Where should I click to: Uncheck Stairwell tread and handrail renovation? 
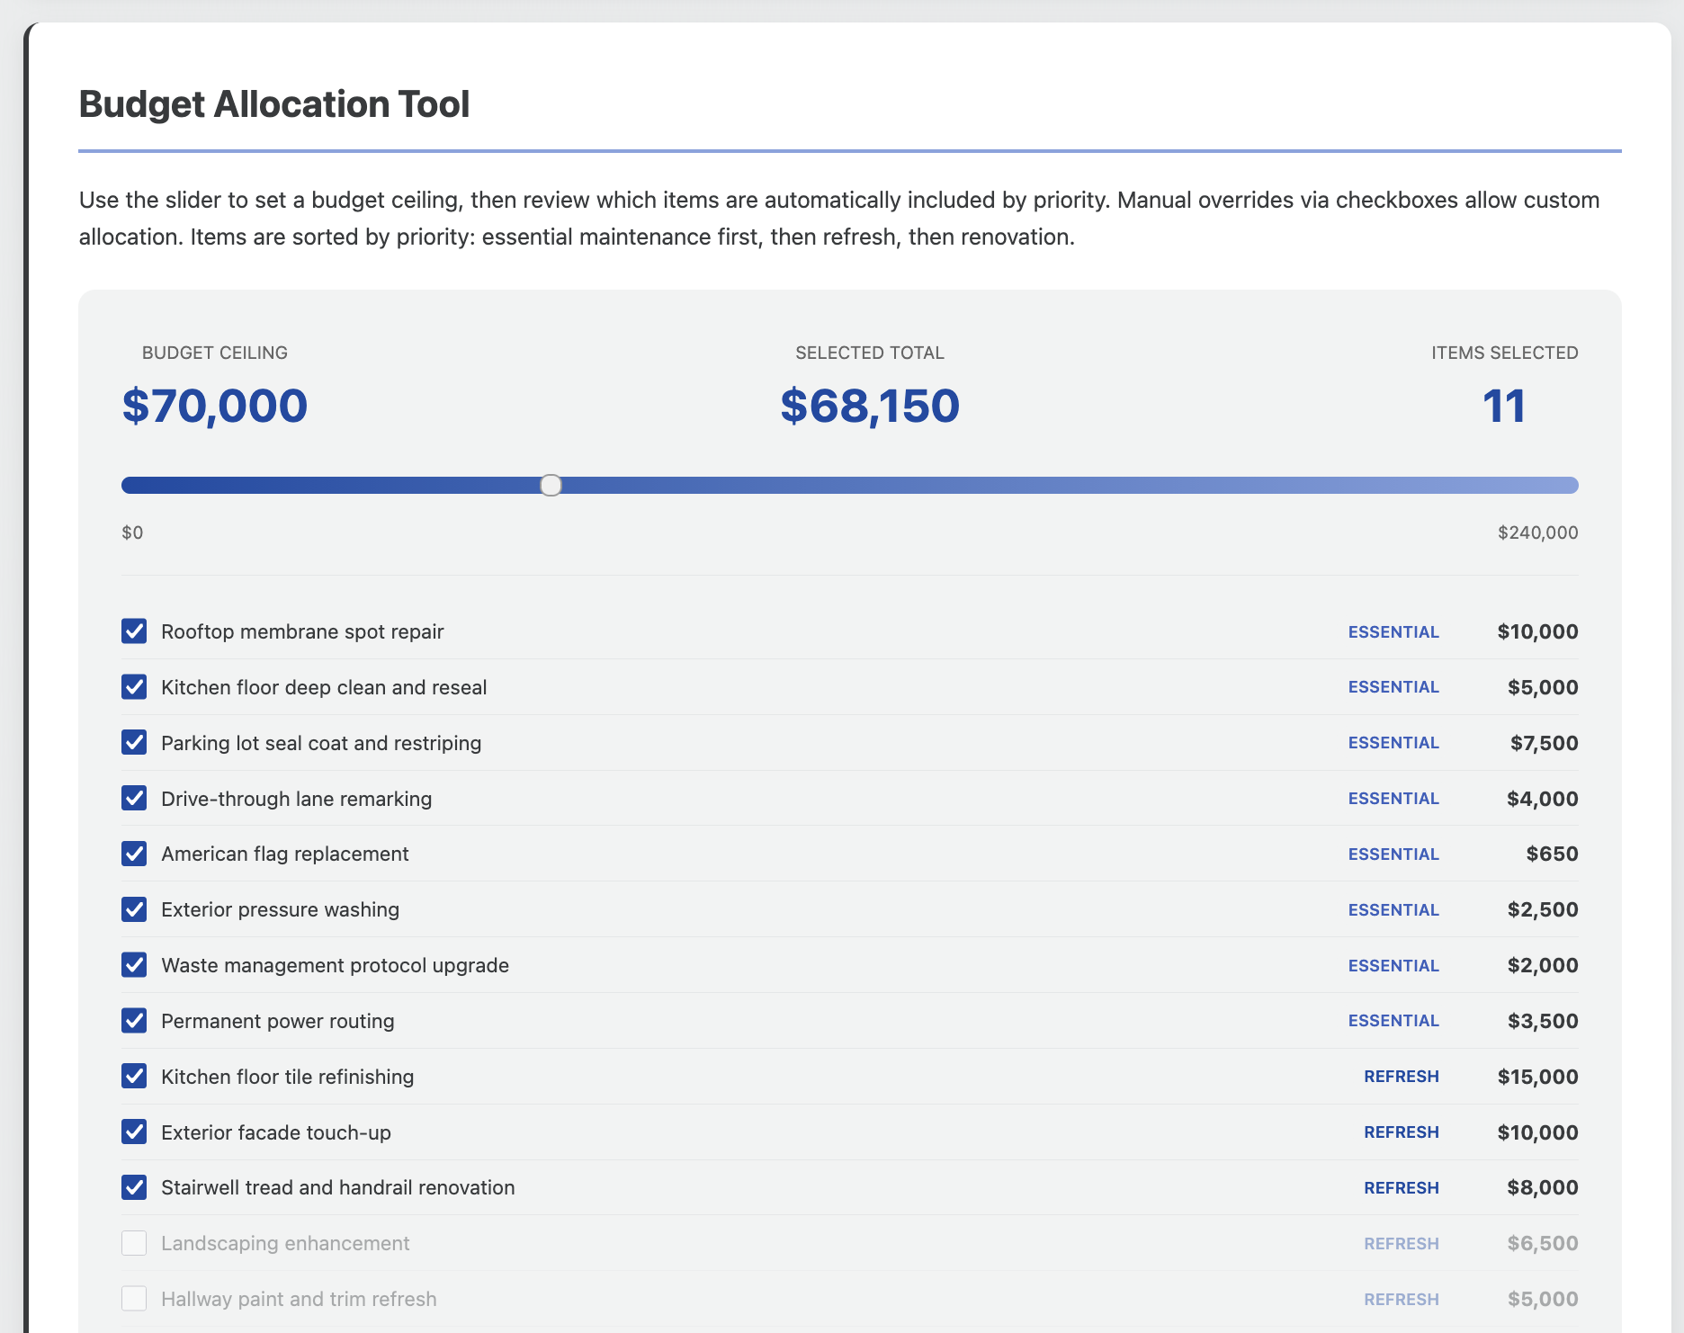pos(134,1187)
